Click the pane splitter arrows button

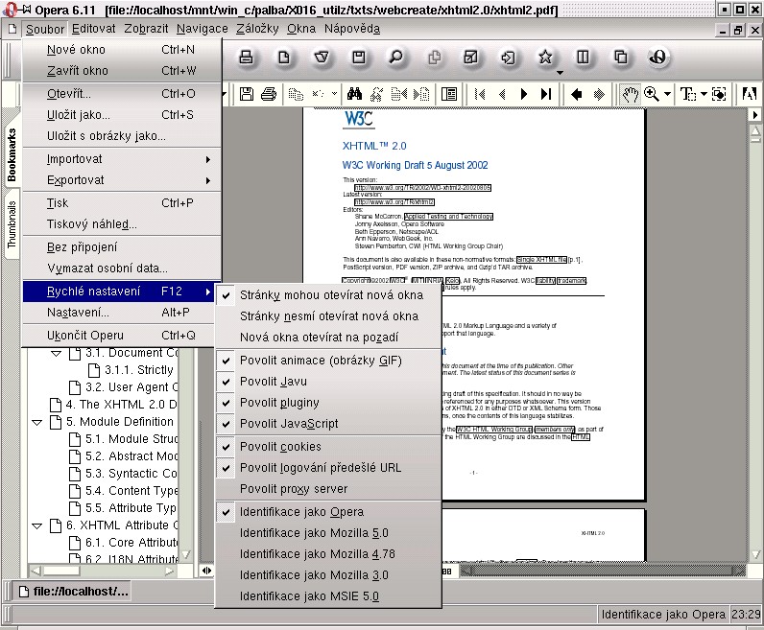pyautogui.click(x=206, y=571)
